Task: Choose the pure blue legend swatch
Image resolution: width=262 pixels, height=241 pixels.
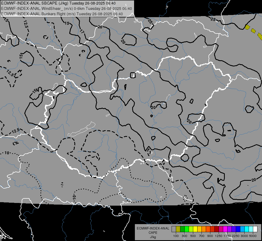Action: (238, 229)
